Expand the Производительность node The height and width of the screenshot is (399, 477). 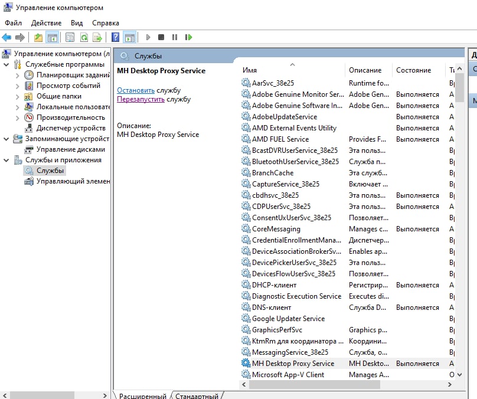17,118
